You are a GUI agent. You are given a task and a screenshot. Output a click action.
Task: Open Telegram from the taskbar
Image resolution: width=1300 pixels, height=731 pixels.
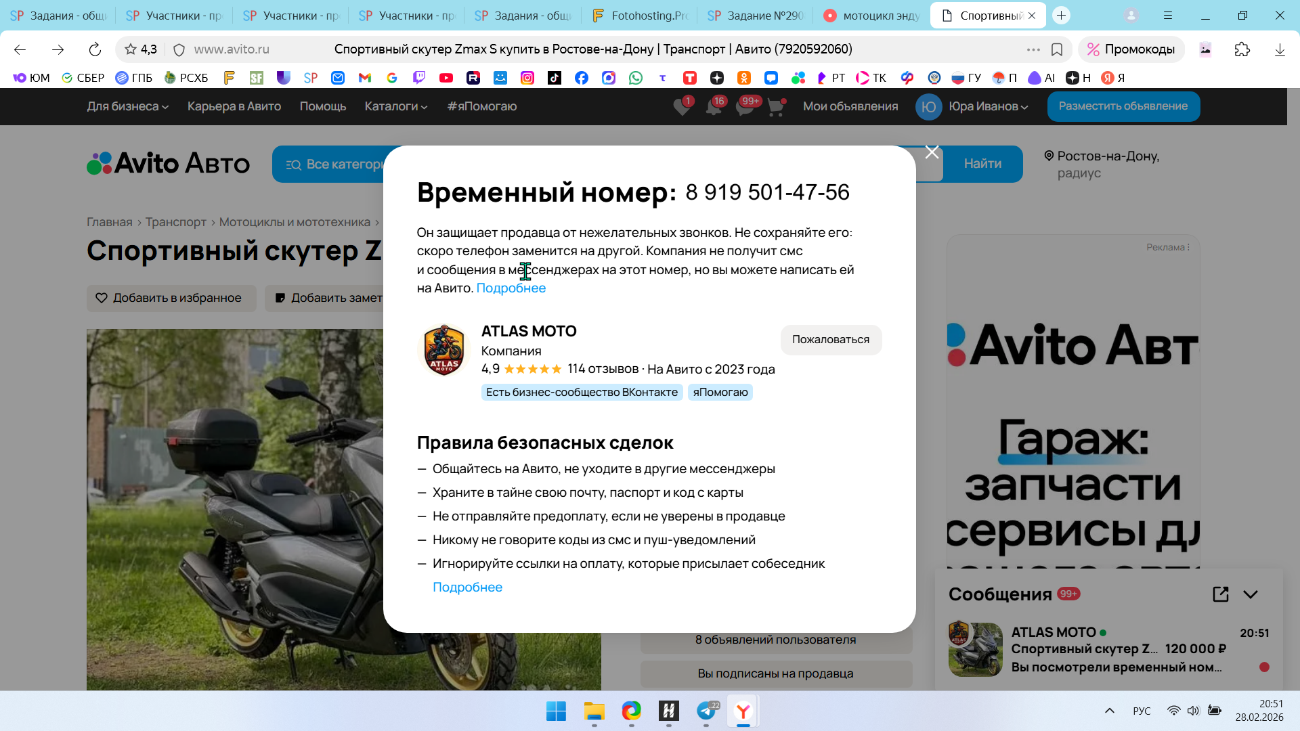pyautogui.click(x=706, y=711)
